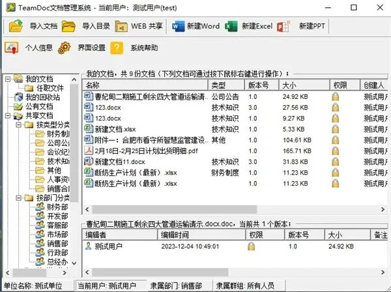Select the 123.docx row with version 3.0

click(235, 108)
